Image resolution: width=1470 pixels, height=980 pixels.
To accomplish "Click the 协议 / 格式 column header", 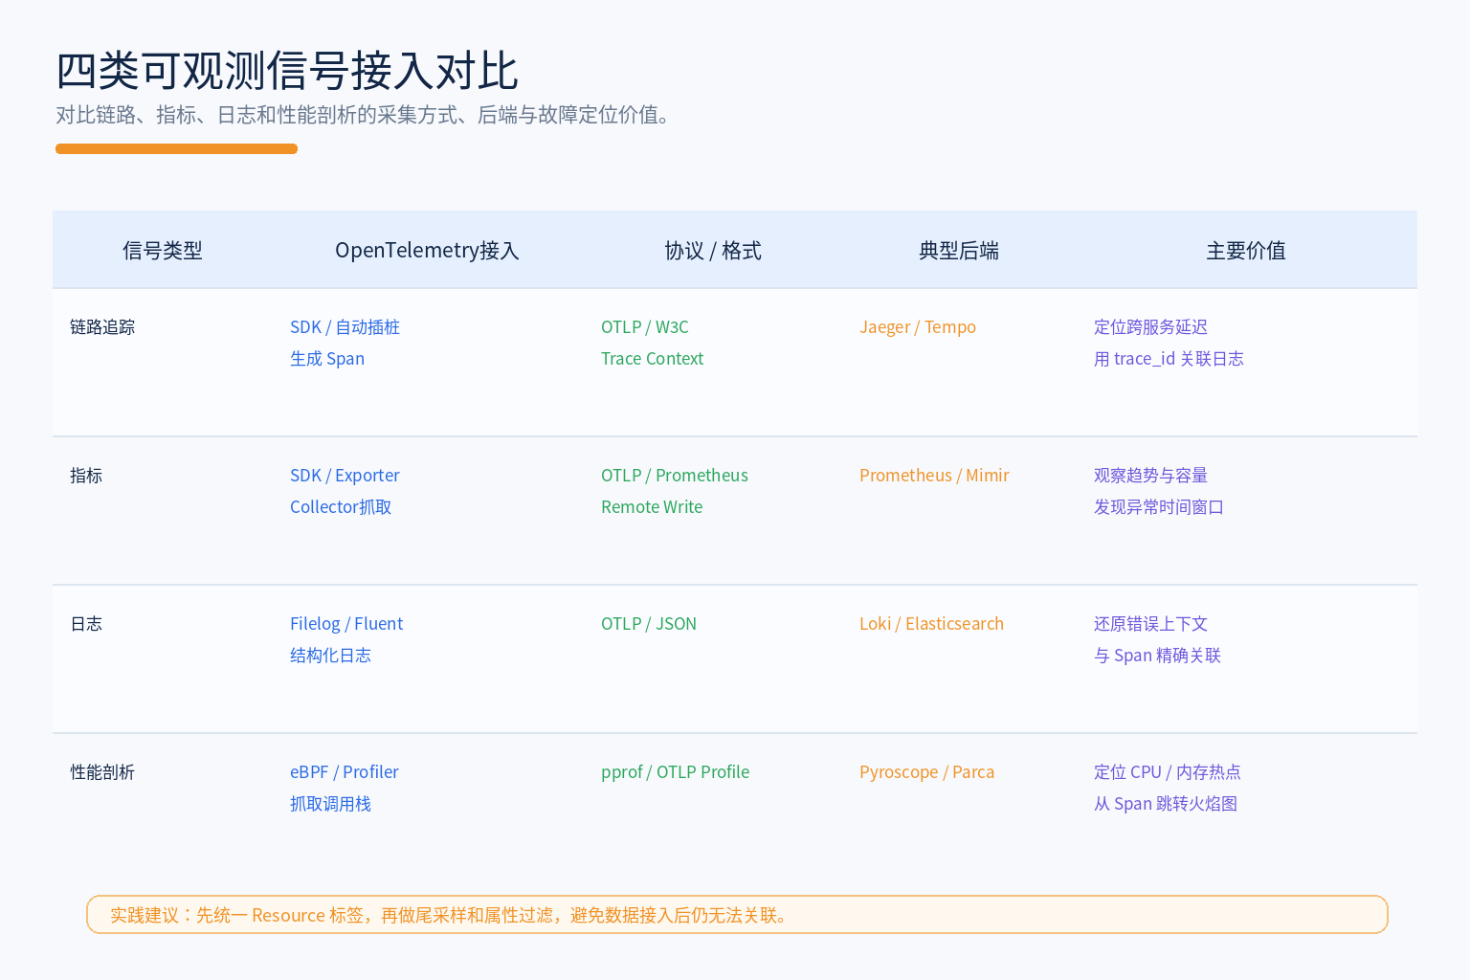I will coord(713,251).
